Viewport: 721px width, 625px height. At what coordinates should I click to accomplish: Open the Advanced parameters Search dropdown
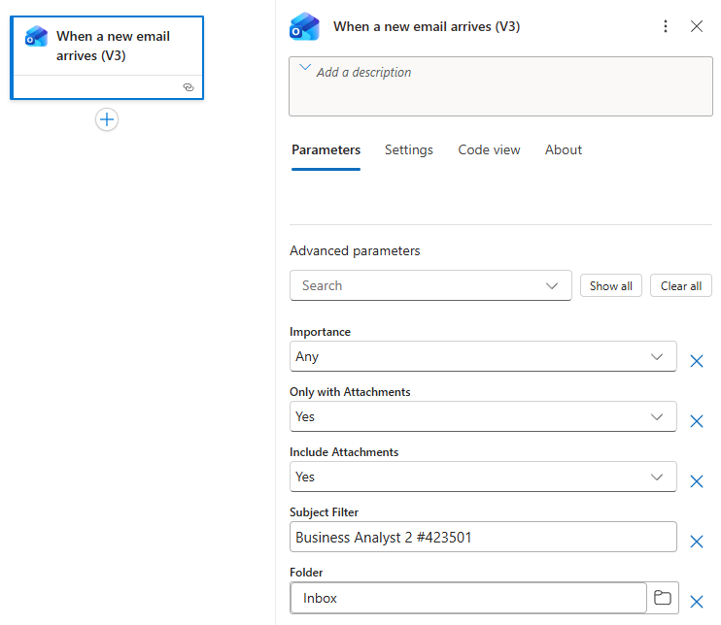click(430, 285)
